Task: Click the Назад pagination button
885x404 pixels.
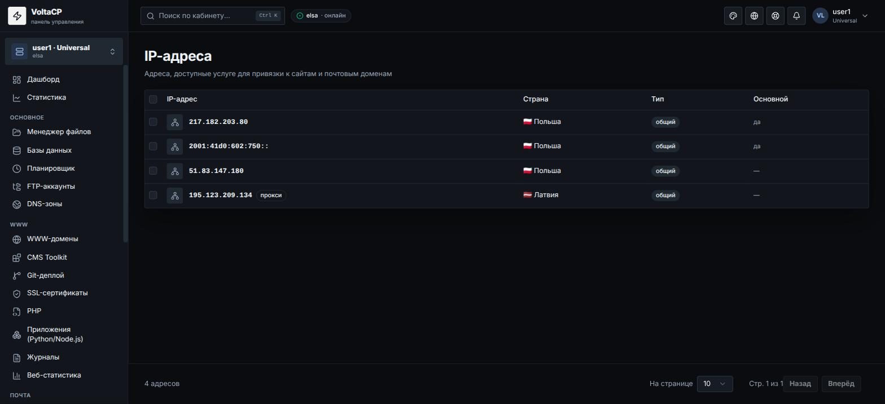Action: coord(800,384)
